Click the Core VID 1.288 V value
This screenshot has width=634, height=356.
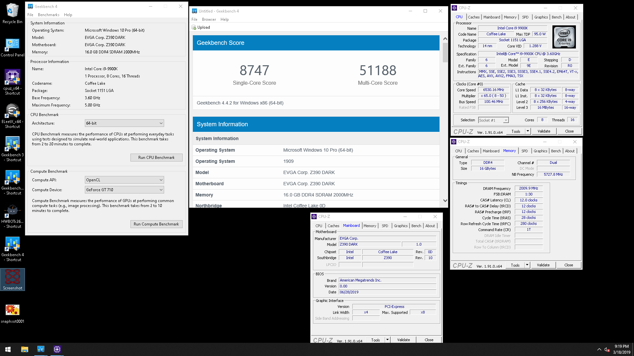(x=535, y=46)
